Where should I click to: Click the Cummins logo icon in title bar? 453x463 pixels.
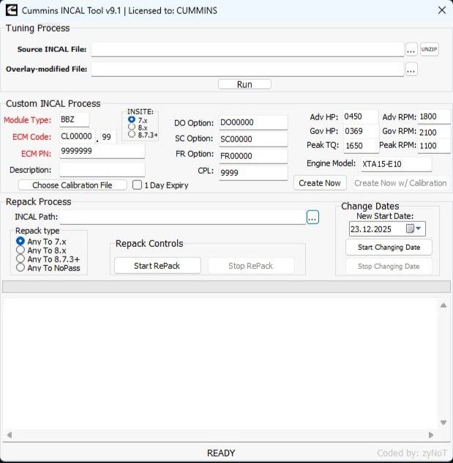[x=10, y=10]
